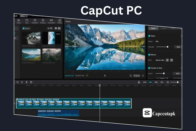Screen dimensions: 196x131
Task: Split the clip at playhead
Action: click(27, 82)
